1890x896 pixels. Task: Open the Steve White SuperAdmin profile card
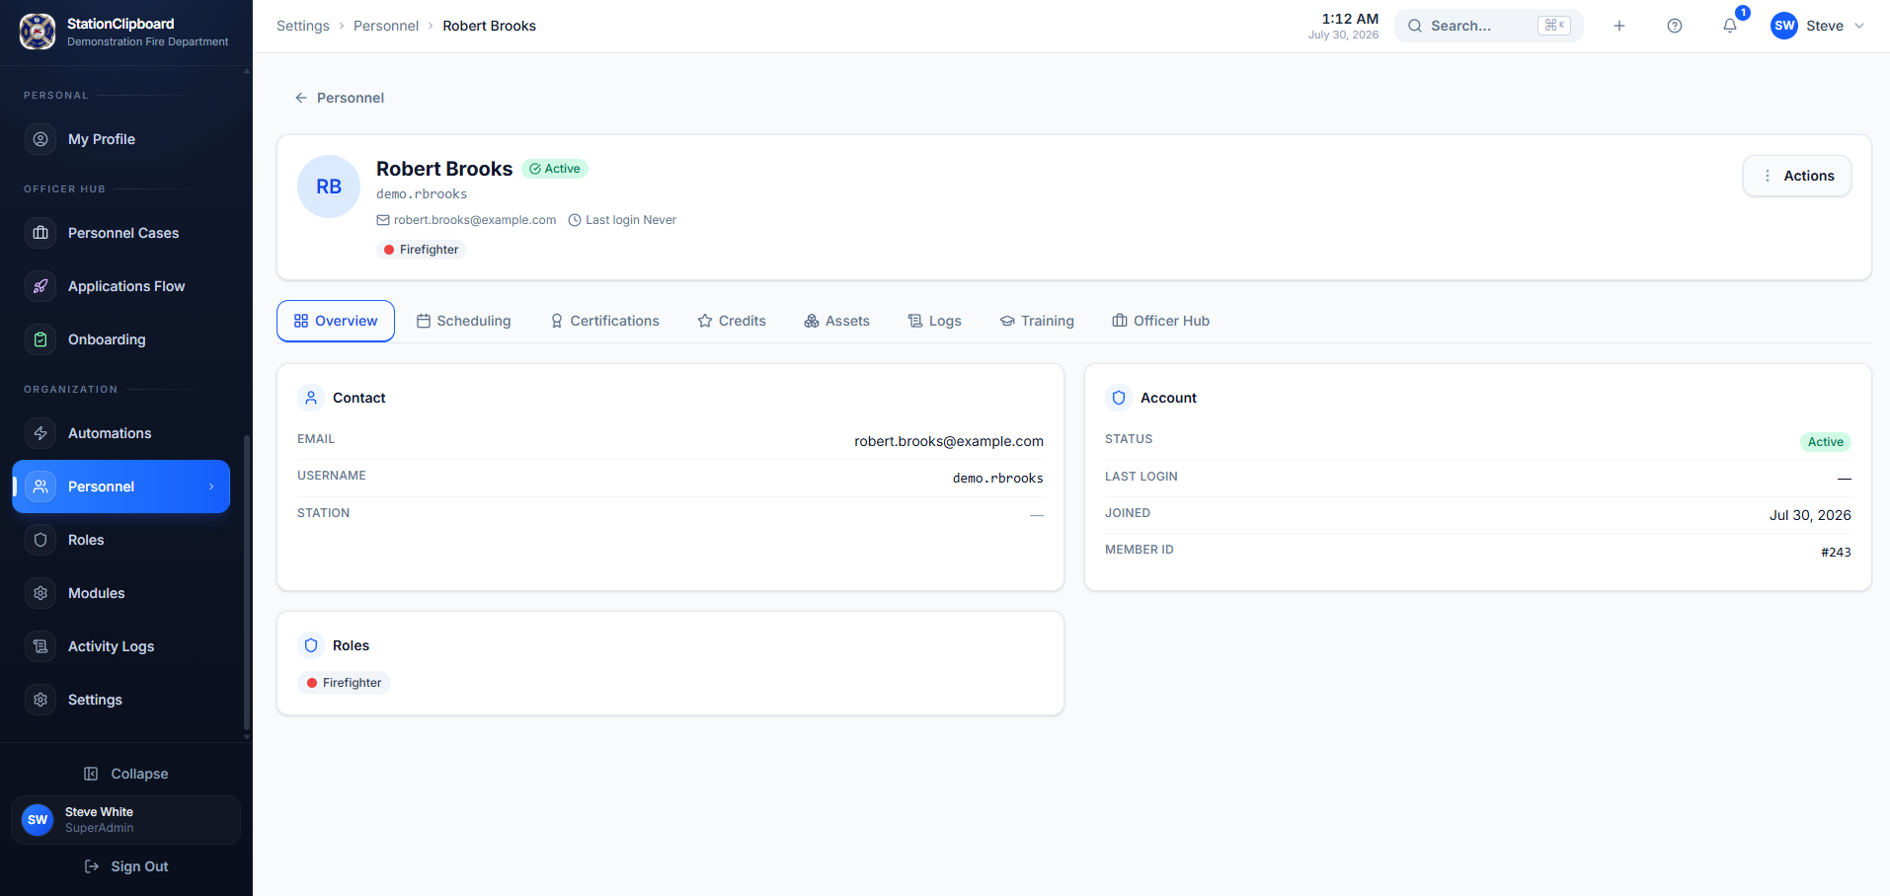pos(125,820)
